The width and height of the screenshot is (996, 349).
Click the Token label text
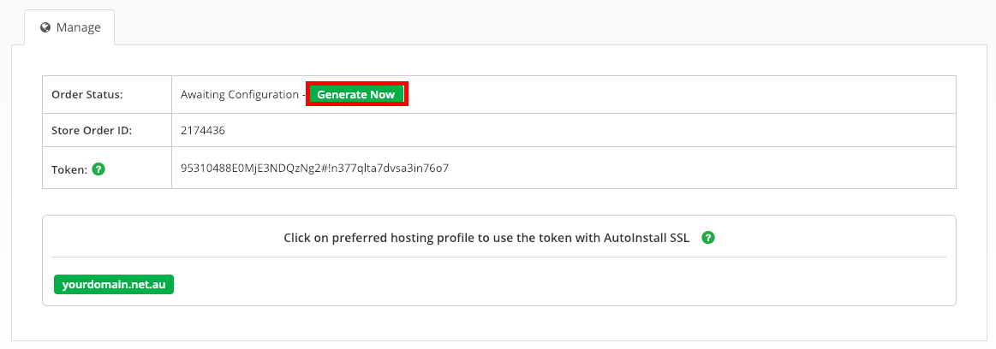pos(69,170)
